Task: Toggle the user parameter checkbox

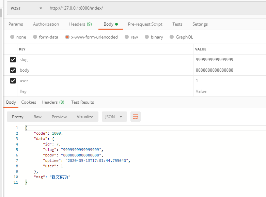Action: click(13, 81)
